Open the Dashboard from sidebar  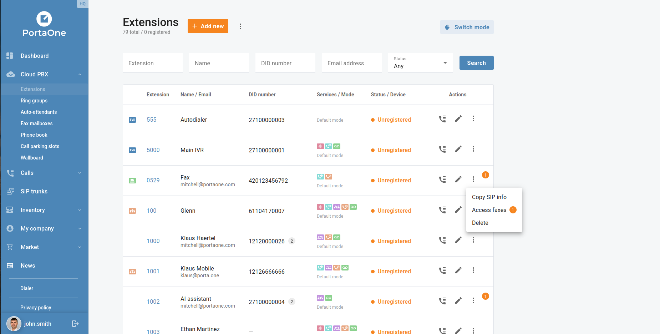click(x=35, y=56)
